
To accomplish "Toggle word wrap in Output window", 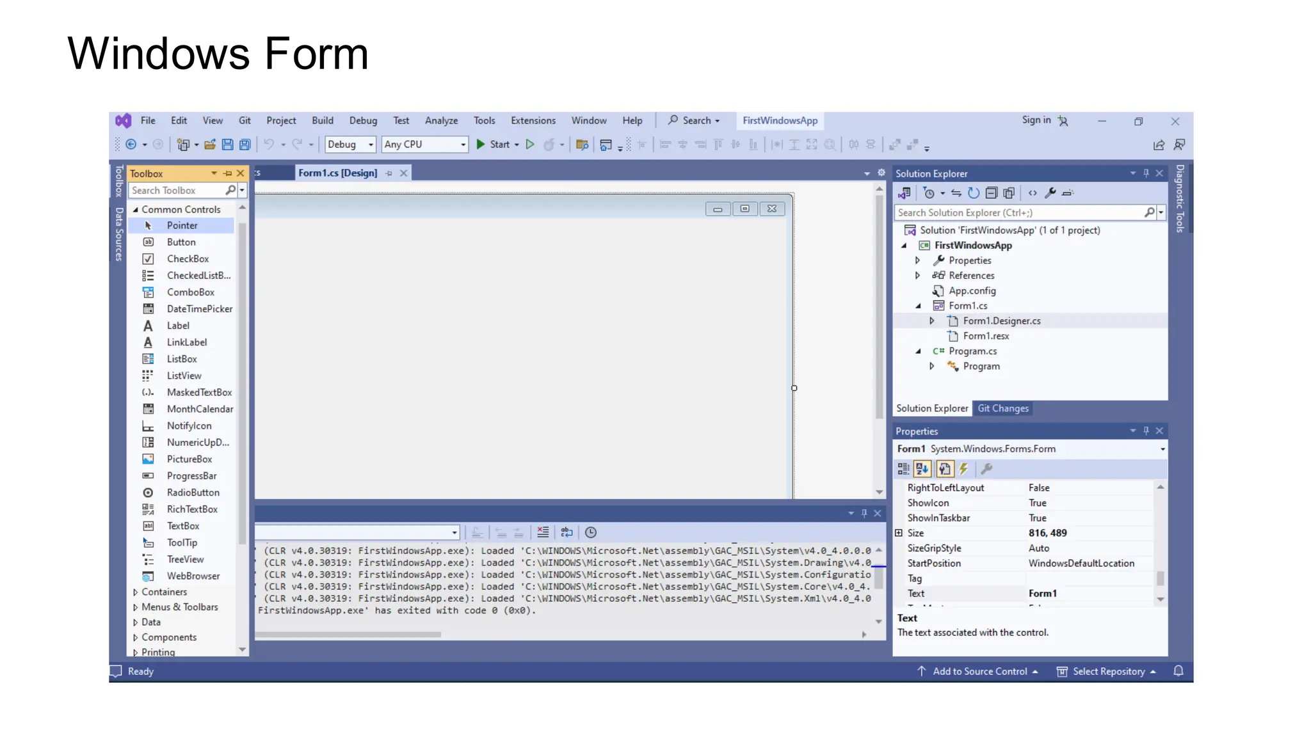I will click(567, 532).
